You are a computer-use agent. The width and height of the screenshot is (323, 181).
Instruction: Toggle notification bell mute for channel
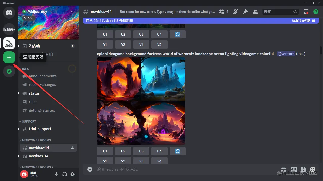235,12
